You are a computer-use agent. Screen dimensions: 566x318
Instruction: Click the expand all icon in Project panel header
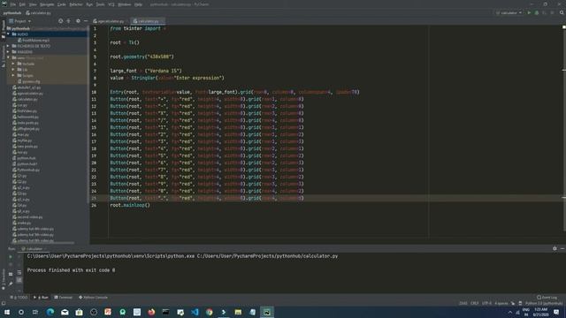[x=69, y=21]
